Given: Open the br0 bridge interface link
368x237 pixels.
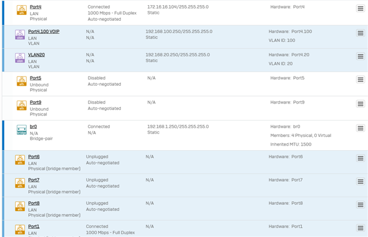Looking at the screenshot, I should (33, 127).
